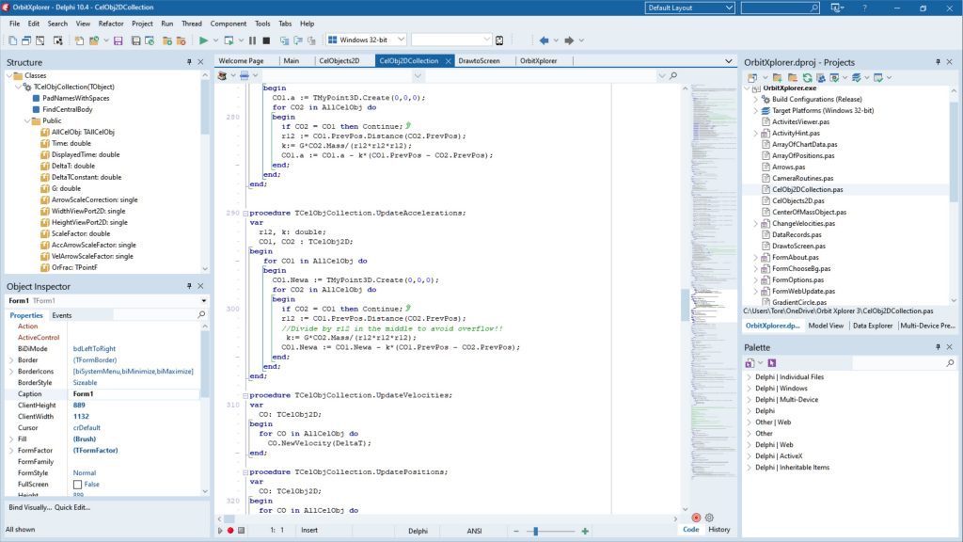
Task: Collapse the Public node in Structure
Action: pos(27,121)
